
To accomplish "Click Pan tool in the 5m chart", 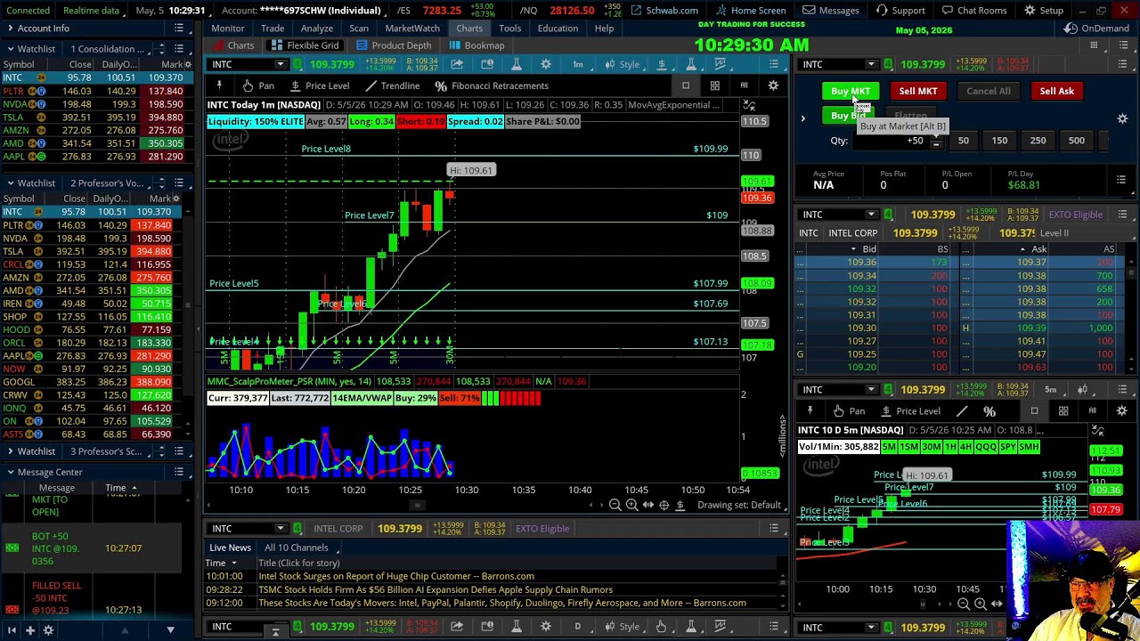I will point(848,411).
